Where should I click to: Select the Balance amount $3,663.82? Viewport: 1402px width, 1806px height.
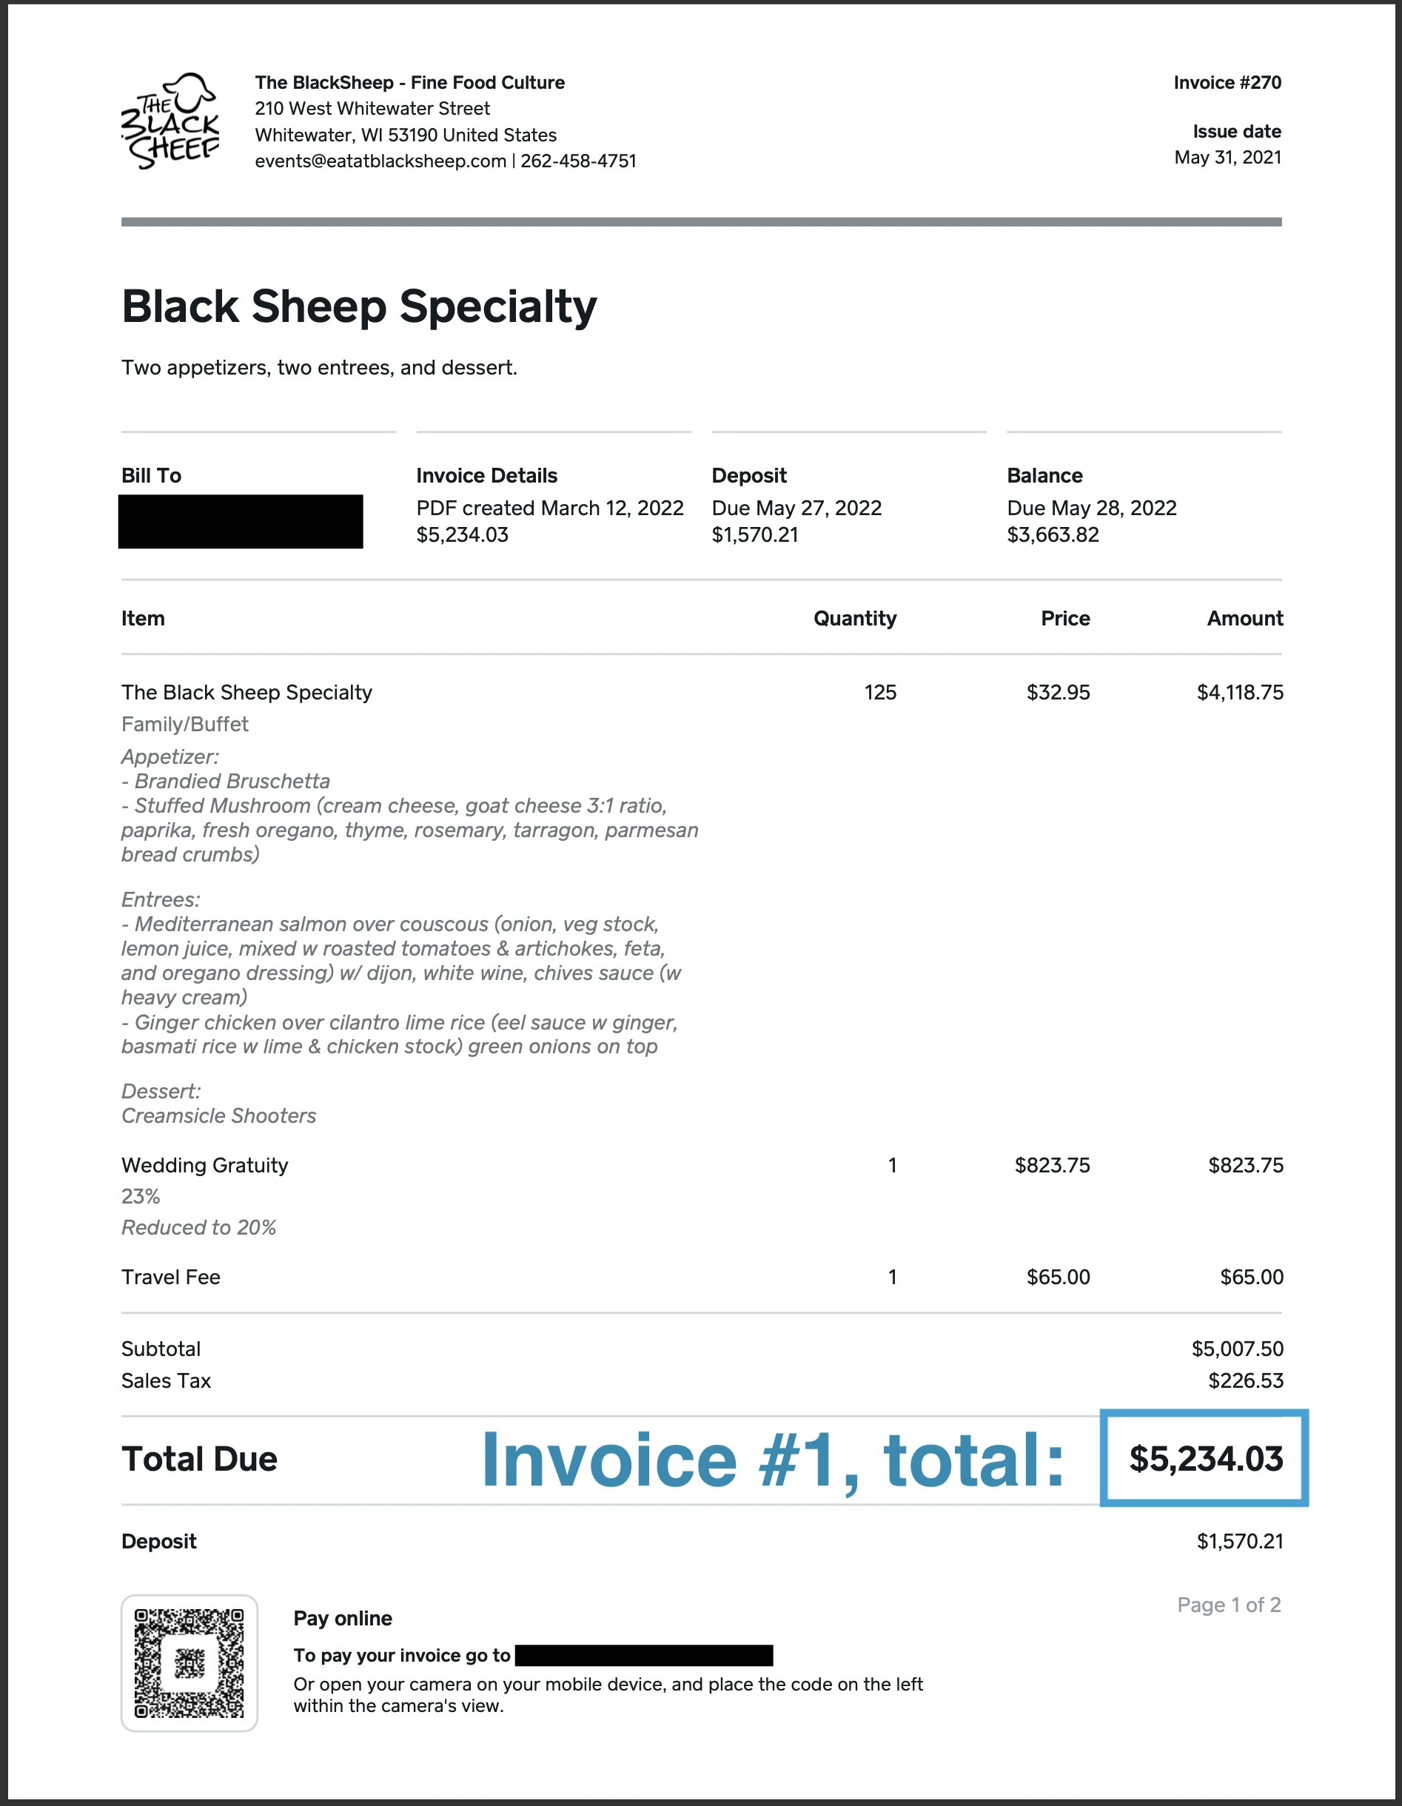click(x=1052, y=535)
